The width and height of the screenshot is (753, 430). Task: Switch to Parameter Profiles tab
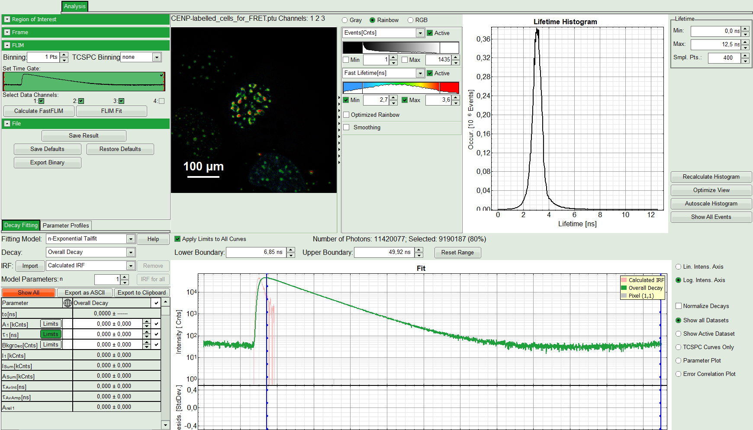66,225
